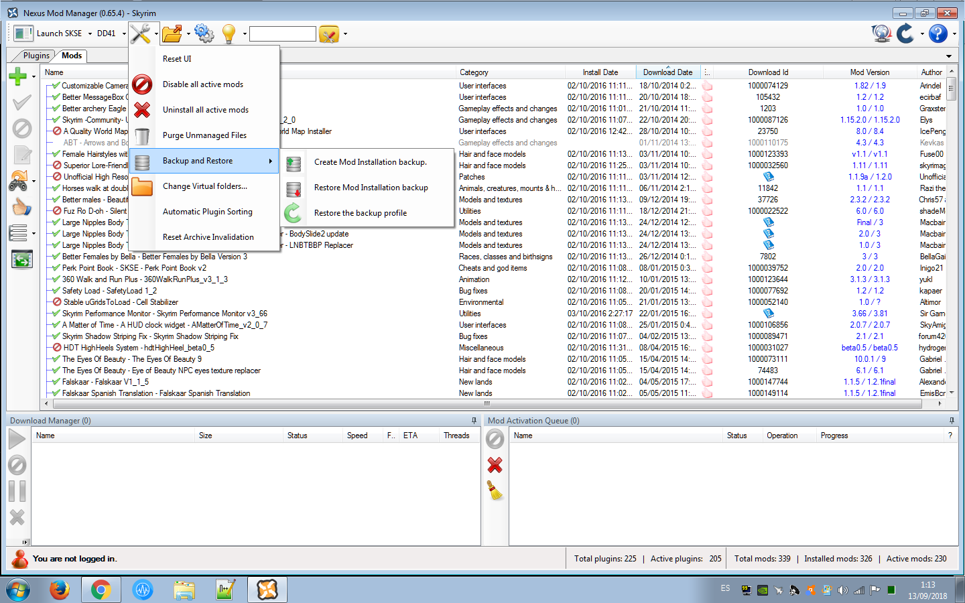Click the grey notepad icon in the sidebar

click(21, 155)
